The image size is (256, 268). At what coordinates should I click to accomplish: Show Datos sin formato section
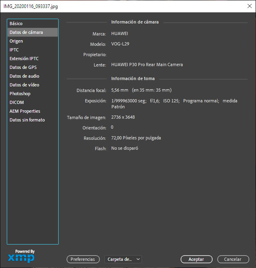click(33, 120)
